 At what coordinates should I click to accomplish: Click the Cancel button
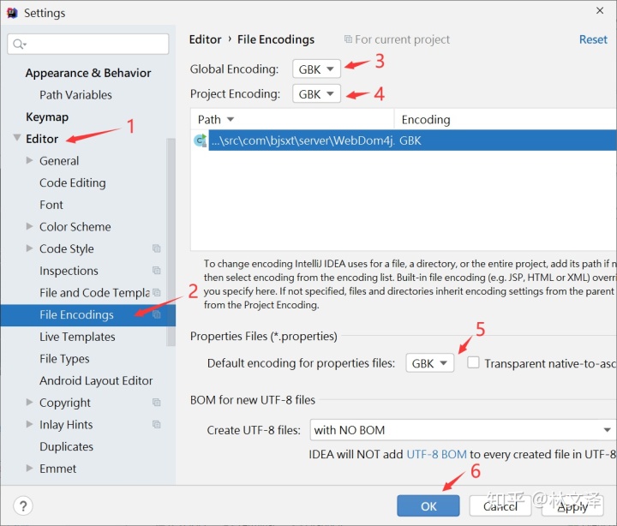(500, 506)
